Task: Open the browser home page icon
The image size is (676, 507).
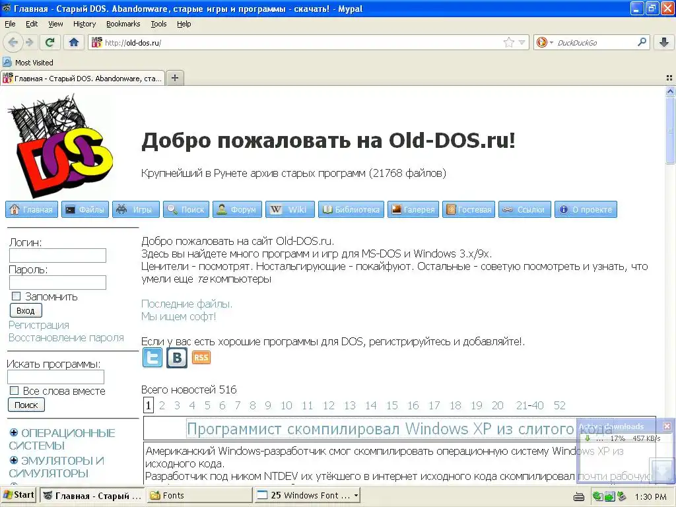Action: pyautogui.click(x=74, y=42)
